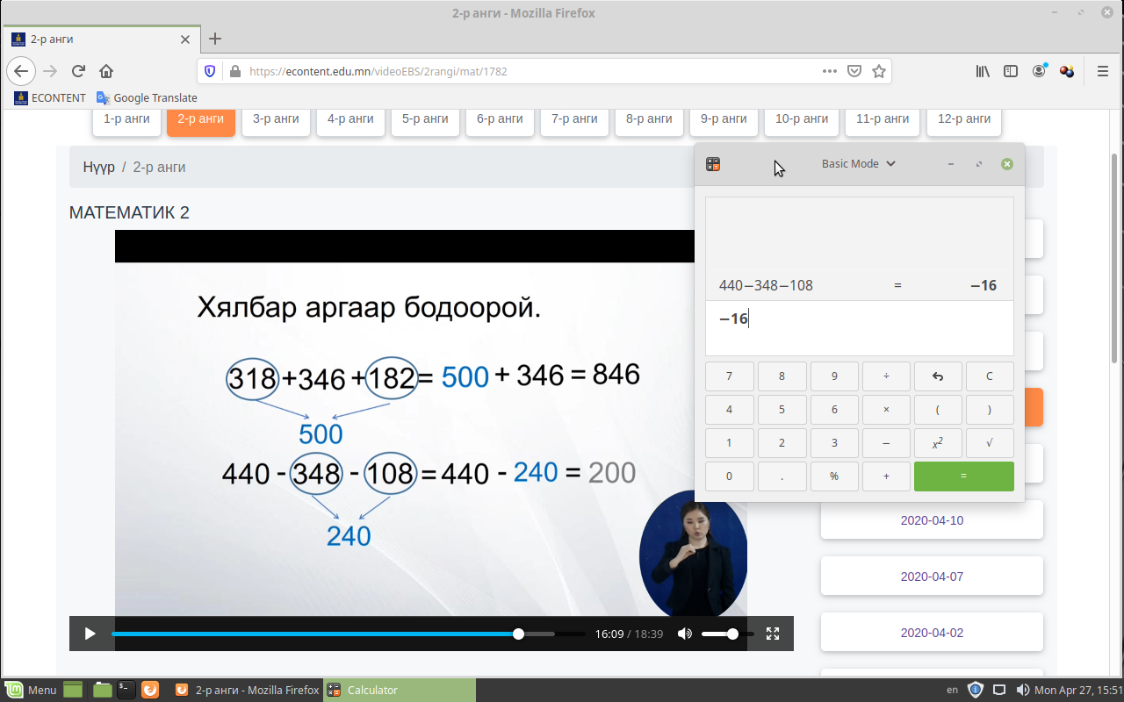This screenshot has height=702, width=1124.
Task: Open page actions three-dot menu
Action: 829,71
